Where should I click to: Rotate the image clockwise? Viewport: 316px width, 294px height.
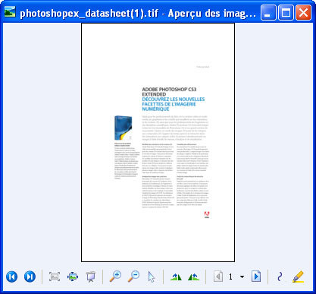pyautogui.click(x=176, y=277)
